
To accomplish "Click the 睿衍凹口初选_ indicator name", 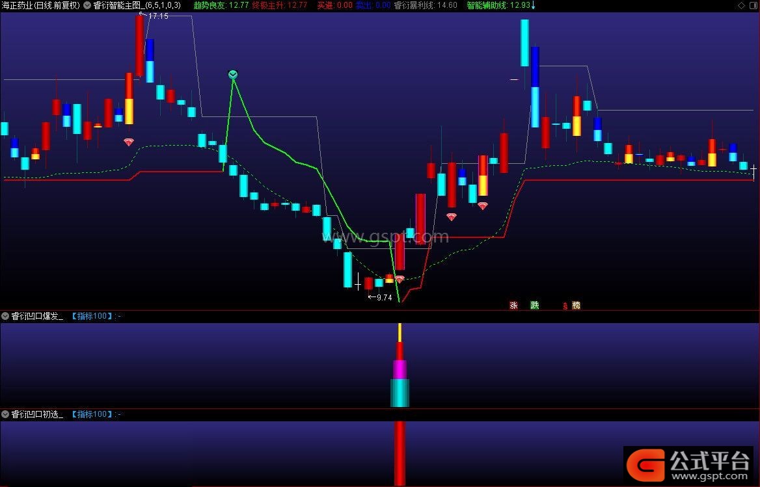I will pos(37,414).
